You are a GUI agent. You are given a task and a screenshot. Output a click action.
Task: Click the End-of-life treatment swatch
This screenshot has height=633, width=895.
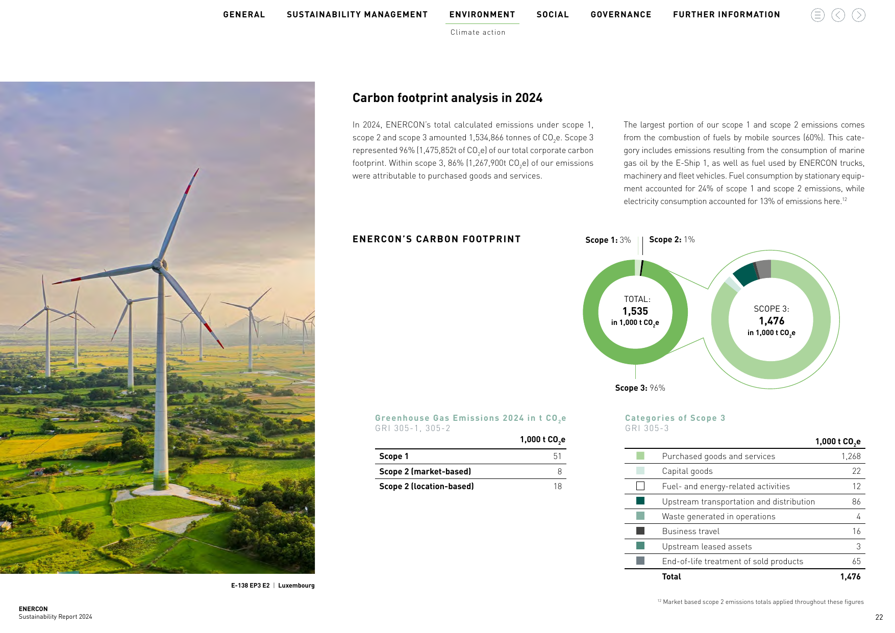pos(640,561)
